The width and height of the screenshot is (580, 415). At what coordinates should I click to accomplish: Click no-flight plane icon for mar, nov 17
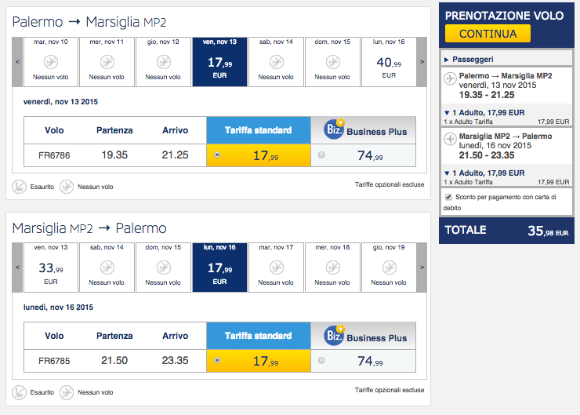click(276, 266)
